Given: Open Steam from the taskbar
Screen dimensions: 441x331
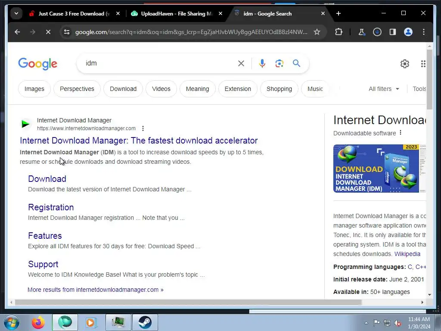Looking at the screenshot, I should pyautogui.click(x=145, y=322).
